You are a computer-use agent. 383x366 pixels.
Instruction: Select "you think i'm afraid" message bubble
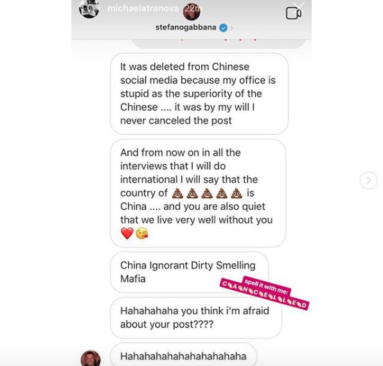196,317
